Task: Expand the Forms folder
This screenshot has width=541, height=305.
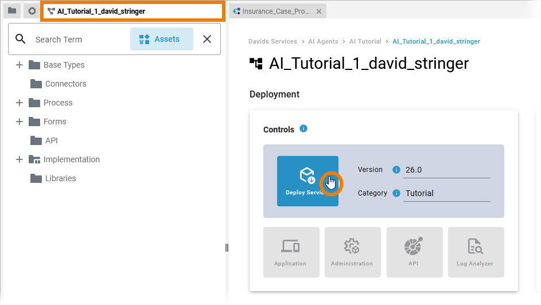Action: coord(19,122)
